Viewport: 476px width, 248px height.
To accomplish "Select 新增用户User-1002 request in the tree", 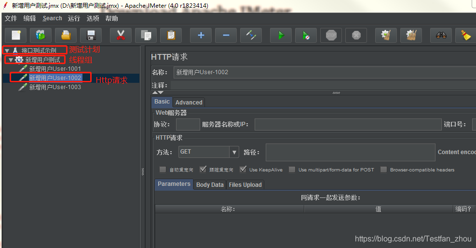I will [x=55, y=78].
